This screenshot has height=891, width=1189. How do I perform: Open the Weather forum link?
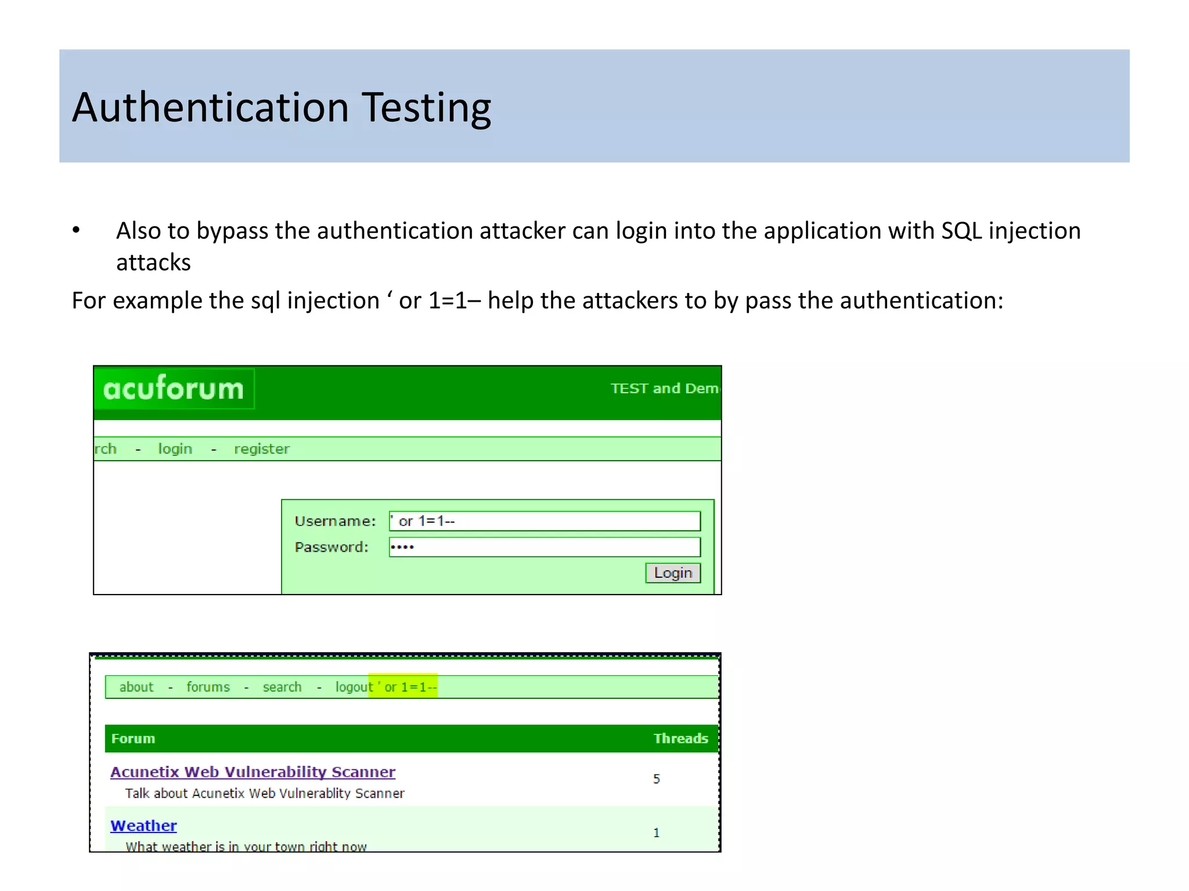(143, 825)
